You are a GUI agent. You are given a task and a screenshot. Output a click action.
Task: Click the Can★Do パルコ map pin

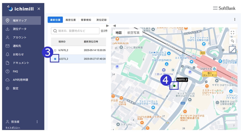point(169,53)
